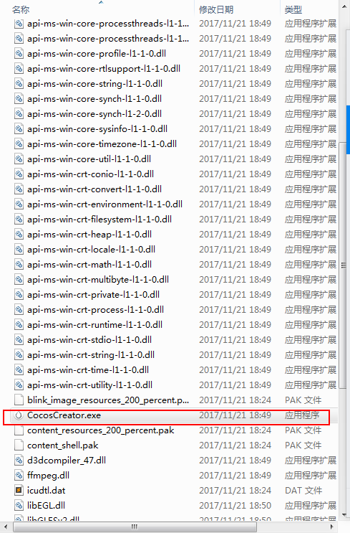
Task: Click the content_shell.pak file icon
Action: click(x=19, y=445)
